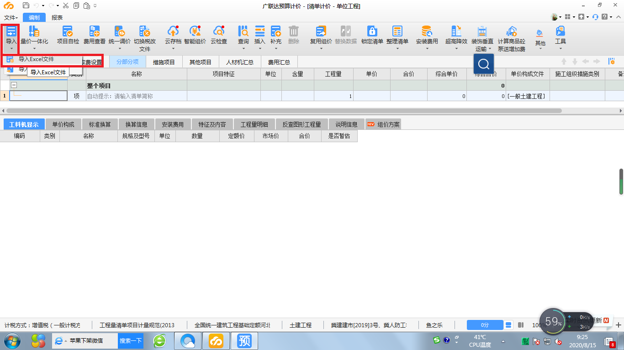Click the copy icon in quick toolbar
624x350 pixels.
76,5
